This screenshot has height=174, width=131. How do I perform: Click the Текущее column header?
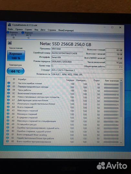(70, 80)
